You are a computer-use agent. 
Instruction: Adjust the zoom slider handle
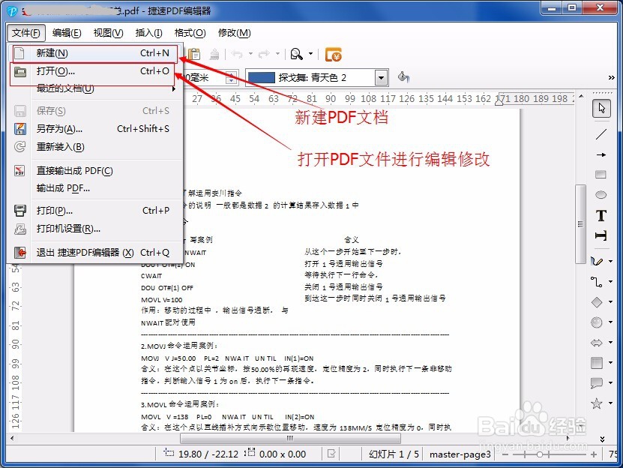[x=540, y=454]
